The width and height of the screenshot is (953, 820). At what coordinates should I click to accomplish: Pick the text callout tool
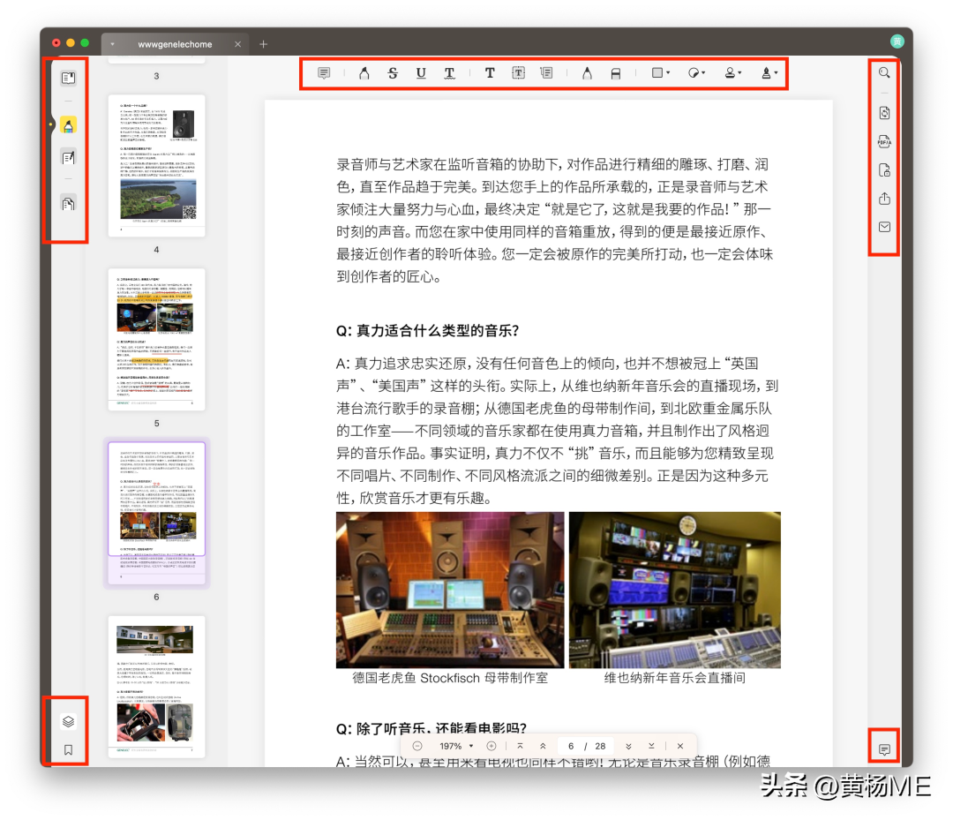(x=546, y=73)
